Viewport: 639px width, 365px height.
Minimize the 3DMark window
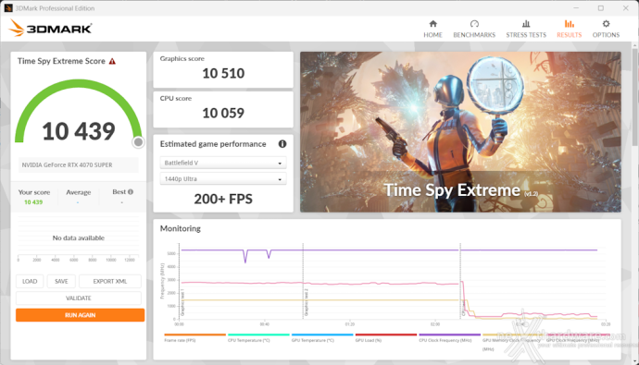coord(576,8)
